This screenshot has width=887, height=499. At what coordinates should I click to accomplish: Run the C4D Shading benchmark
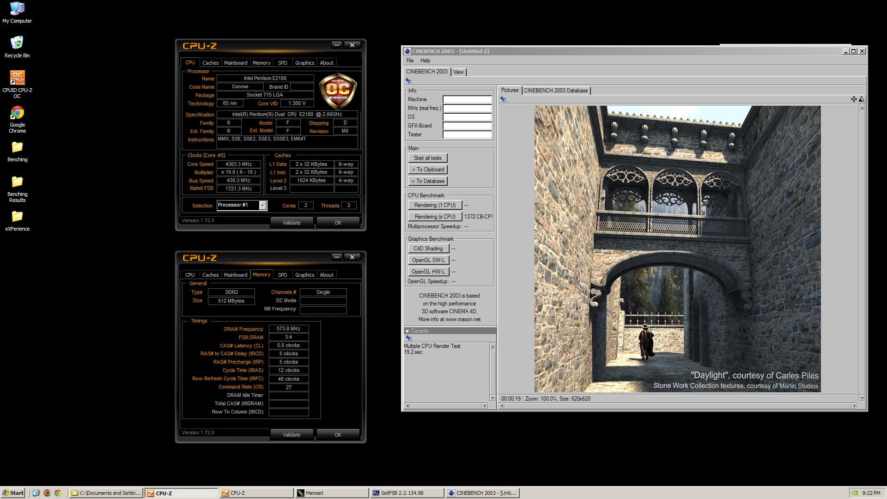pyautogui.click(x=428, y=249)
